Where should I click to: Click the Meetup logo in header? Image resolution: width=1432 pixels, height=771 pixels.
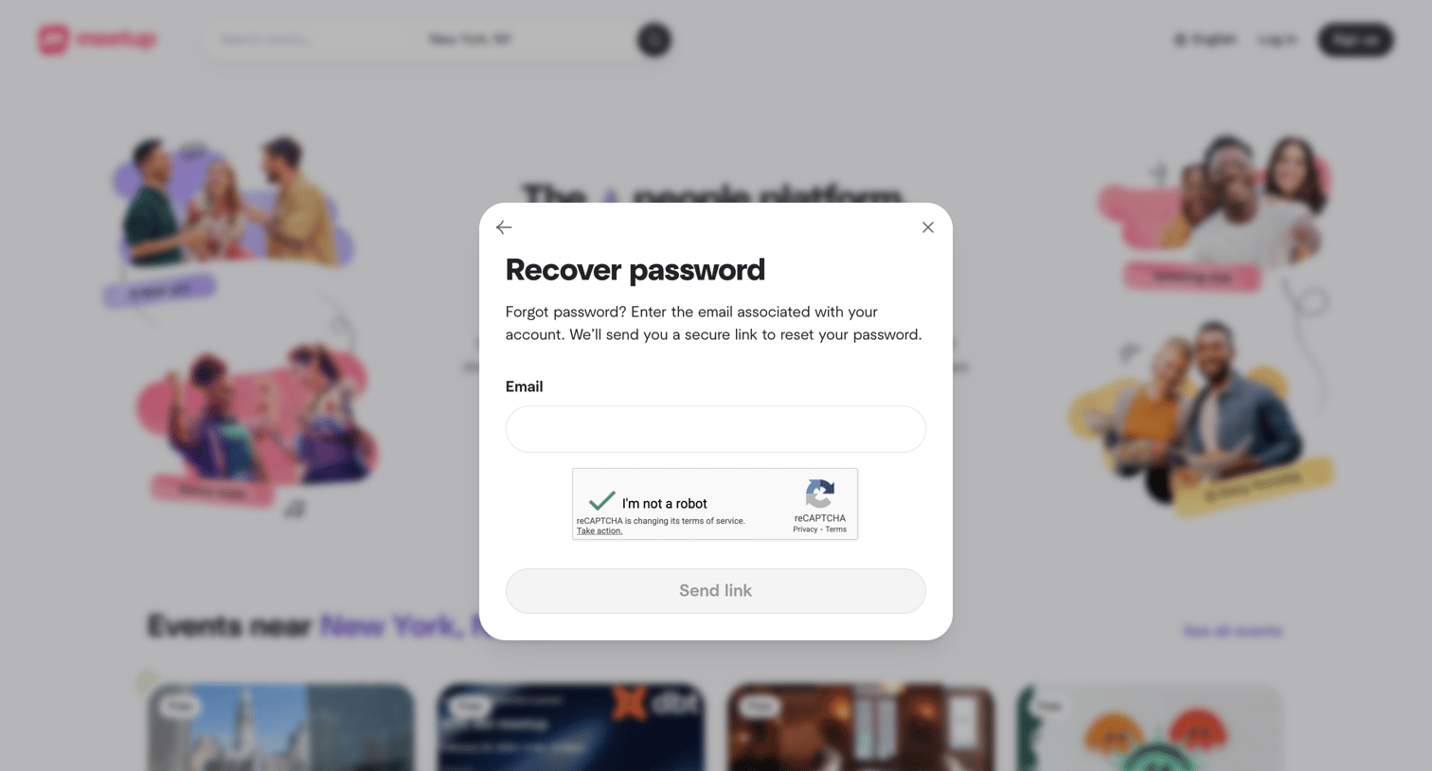pyautogui.click(x=97, y=40)
